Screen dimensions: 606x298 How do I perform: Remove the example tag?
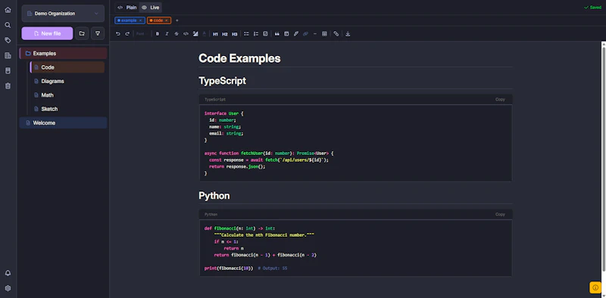tap(140, 20)
